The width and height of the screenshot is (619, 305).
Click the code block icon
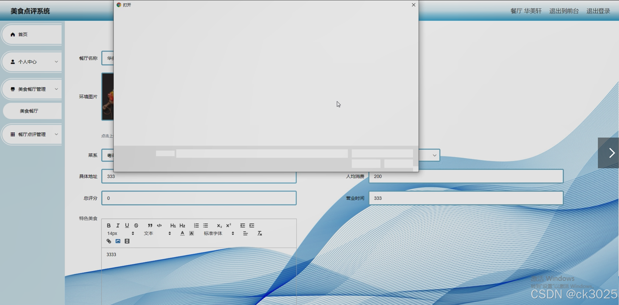[x=159, y=226]
